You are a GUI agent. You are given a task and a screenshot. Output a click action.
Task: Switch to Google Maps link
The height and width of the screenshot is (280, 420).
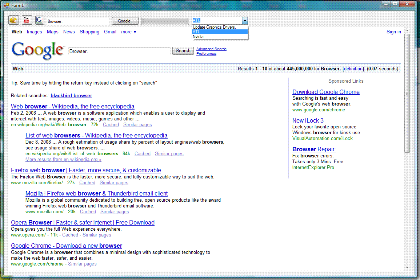[x=52, y=32]
